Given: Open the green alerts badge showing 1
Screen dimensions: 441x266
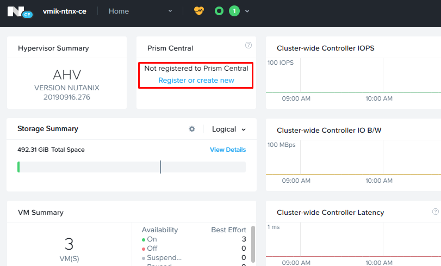Looking at the screenshot, I should (x=234, y=11).
